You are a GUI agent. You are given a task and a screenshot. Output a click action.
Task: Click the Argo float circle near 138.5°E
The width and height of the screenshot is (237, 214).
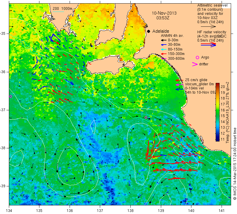pos(146,117)
